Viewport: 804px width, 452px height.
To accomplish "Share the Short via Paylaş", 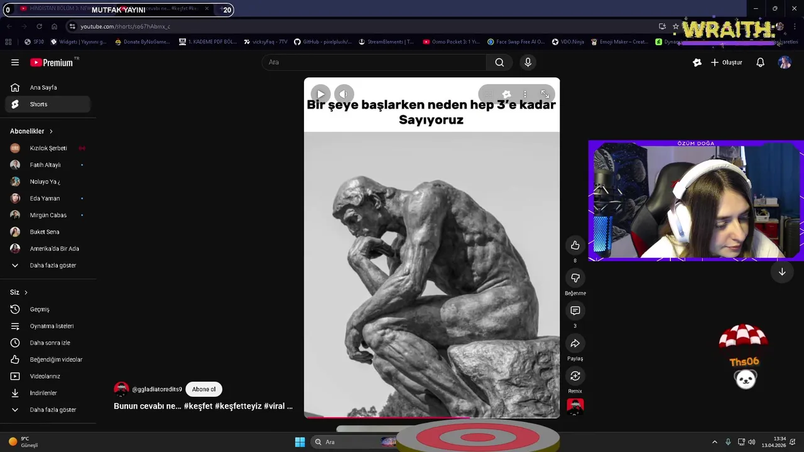I will tap(575, 343).
